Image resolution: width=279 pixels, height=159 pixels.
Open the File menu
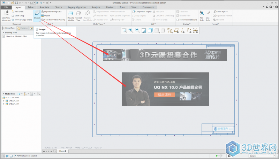pyautogui.click(x=6, y=7)
